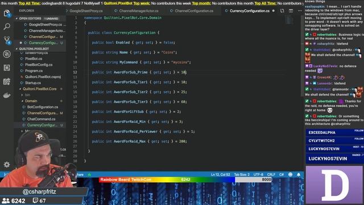Screen dimensions: 364x205
Task: Select C# language mode
Action: coord(282,175)
